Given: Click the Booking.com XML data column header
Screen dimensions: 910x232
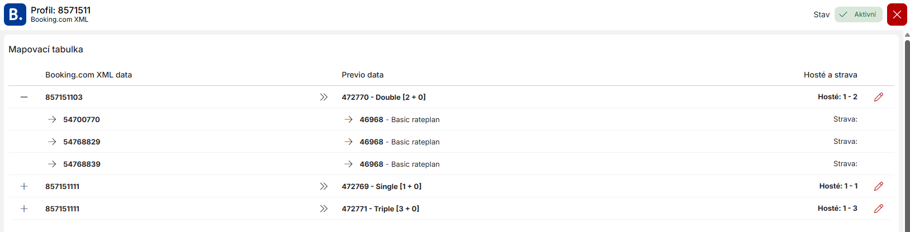Looking at the screenshot, I should (88, 75).
